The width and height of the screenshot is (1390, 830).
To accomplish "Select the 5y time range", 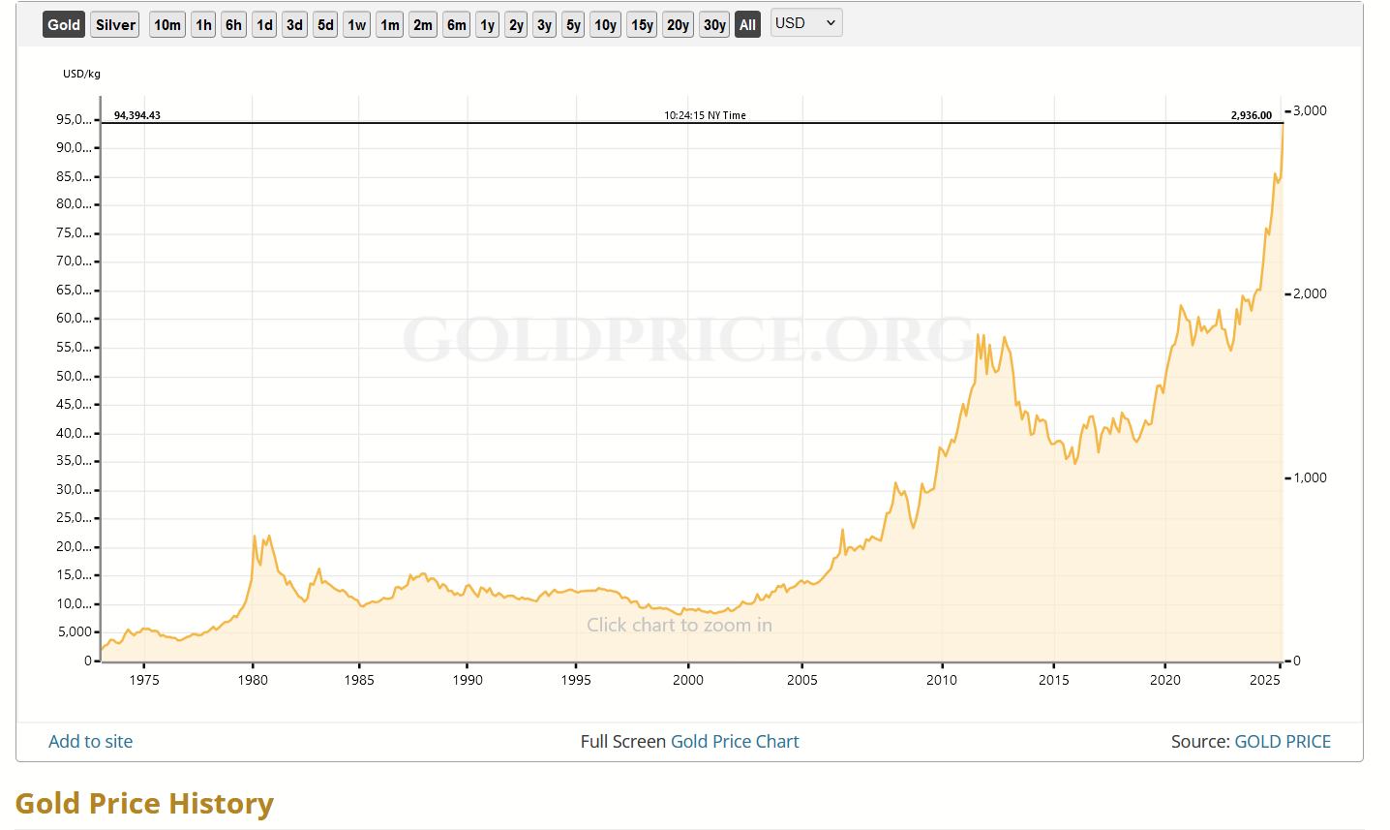I will click(574, 25).
